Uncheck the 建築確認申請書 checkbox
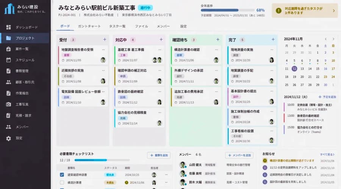This screenshot has width=341, height=189. point(62,175)
